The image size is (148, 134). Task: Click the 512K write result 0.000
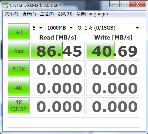click(x=113, y=69)
